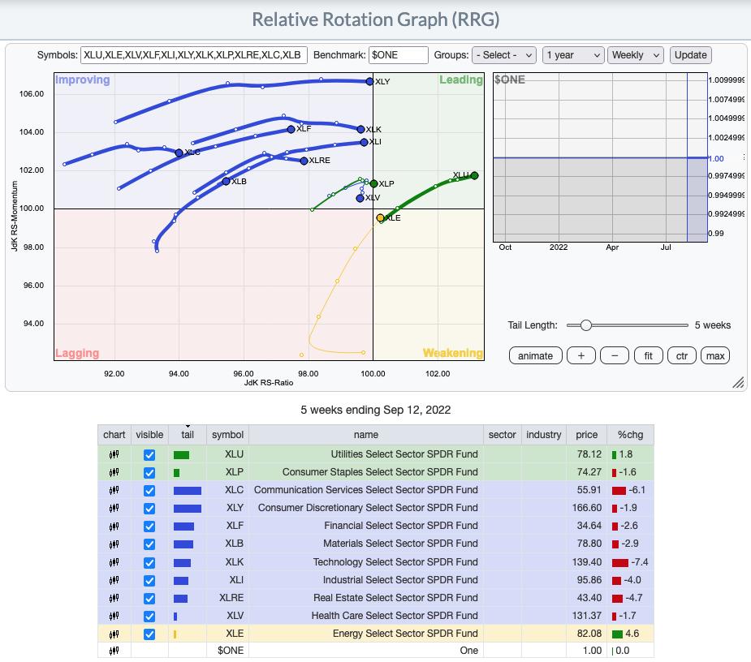Viewport: 751px width, 662px height.
Task: Click the date range selector in $ONE chart
Action: [x=697, y=157]
